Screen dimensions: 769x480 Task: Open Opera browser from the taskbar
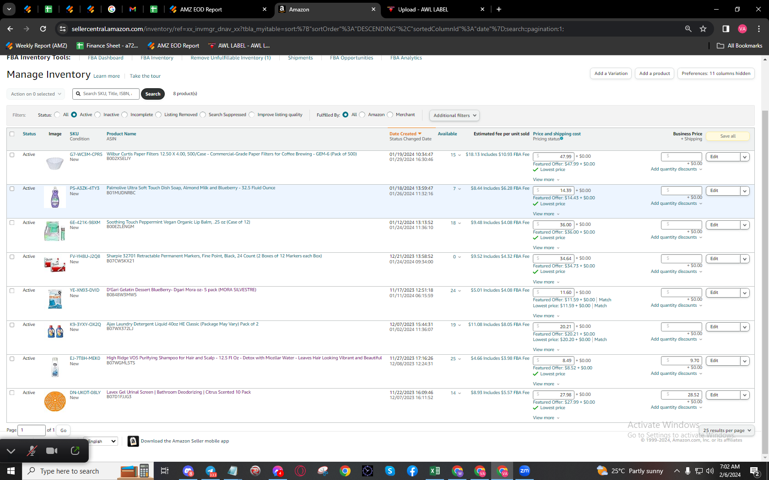(x=300, y=471)
